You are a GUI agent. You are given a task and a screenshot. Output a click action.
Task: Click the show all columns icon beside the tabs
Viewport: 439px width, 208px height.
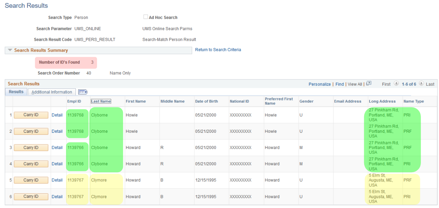click(83, 92)
